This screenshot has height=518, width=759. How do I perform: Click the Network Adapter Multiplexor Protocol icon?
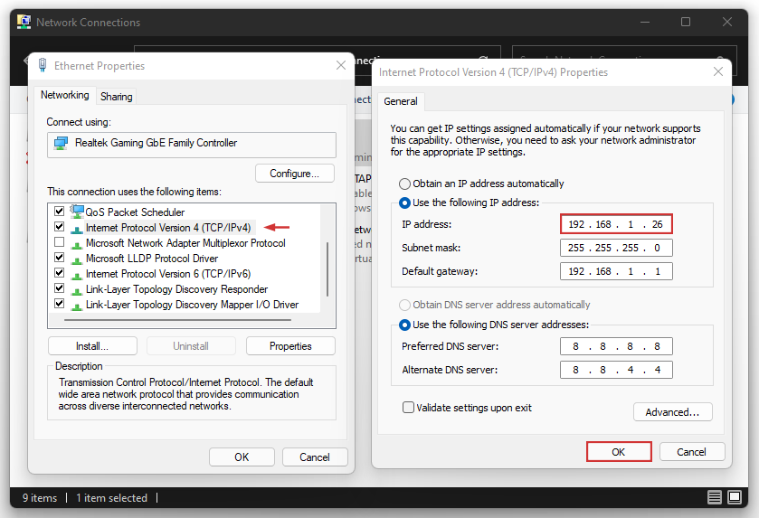pos(77,244)
